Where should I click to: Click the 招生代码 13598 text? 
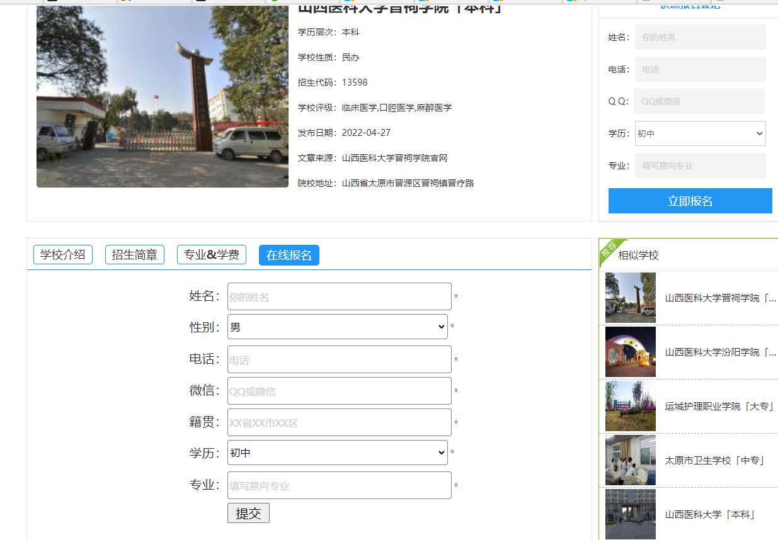coord(333,82)
